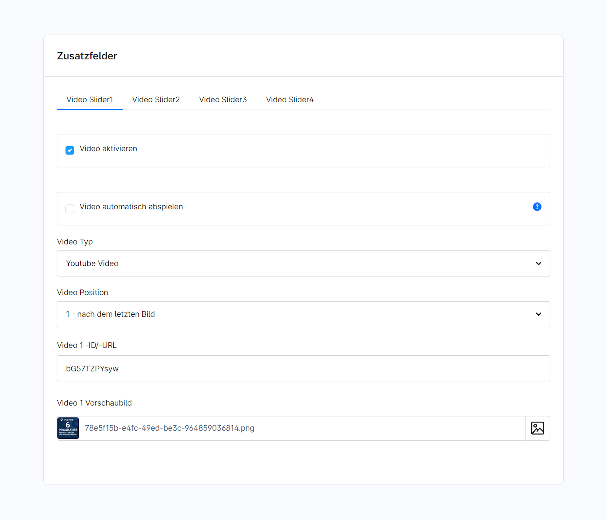Click the 78e5f15b png filename text

coord(169,428)
